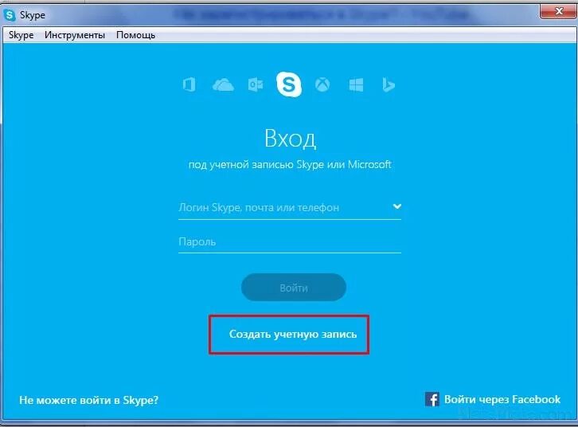
Task: Focus the Пароль password field
Action: 290,242
